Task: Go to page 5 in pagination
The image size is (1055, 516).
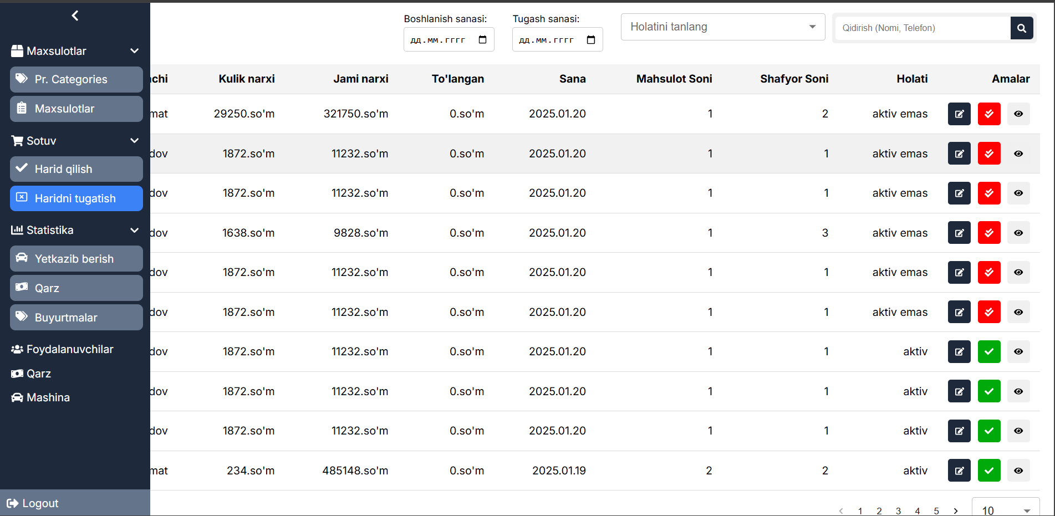Action: pyautogui.click(x=936, y=511)
